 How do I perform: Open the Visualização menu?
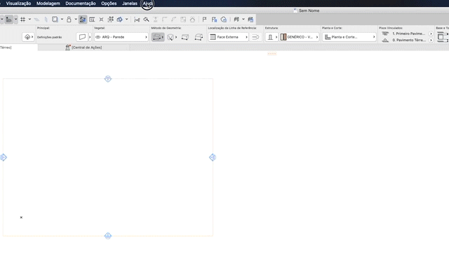(18, 3)
